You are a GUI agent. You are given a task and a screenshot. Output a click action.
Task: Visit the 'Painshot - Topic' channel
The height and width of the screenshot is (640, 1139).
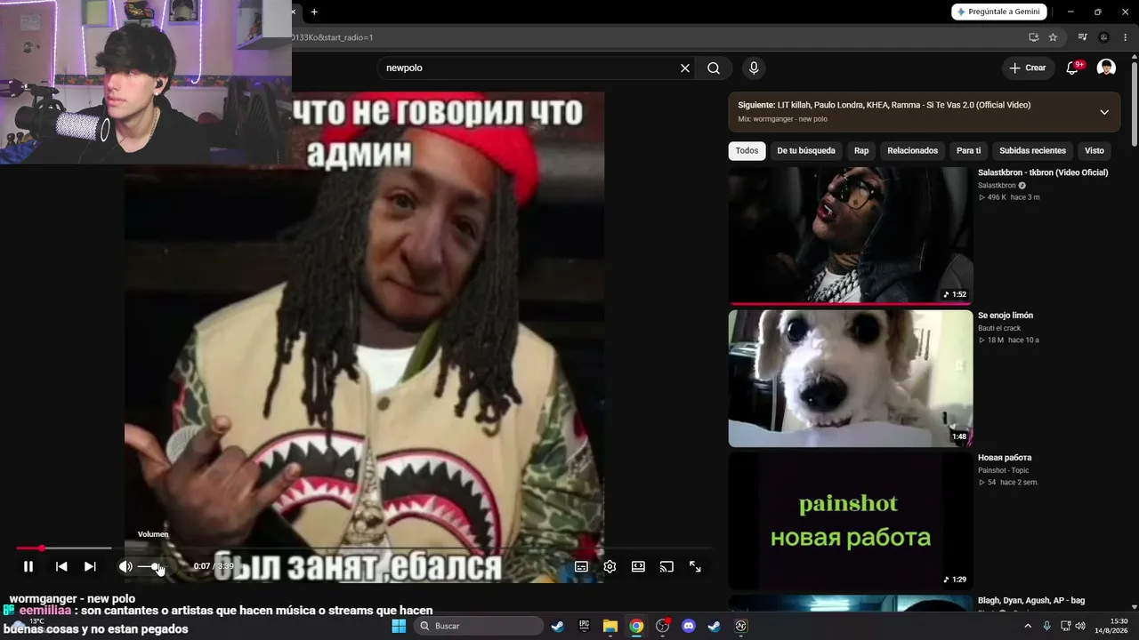[1004, 470]
